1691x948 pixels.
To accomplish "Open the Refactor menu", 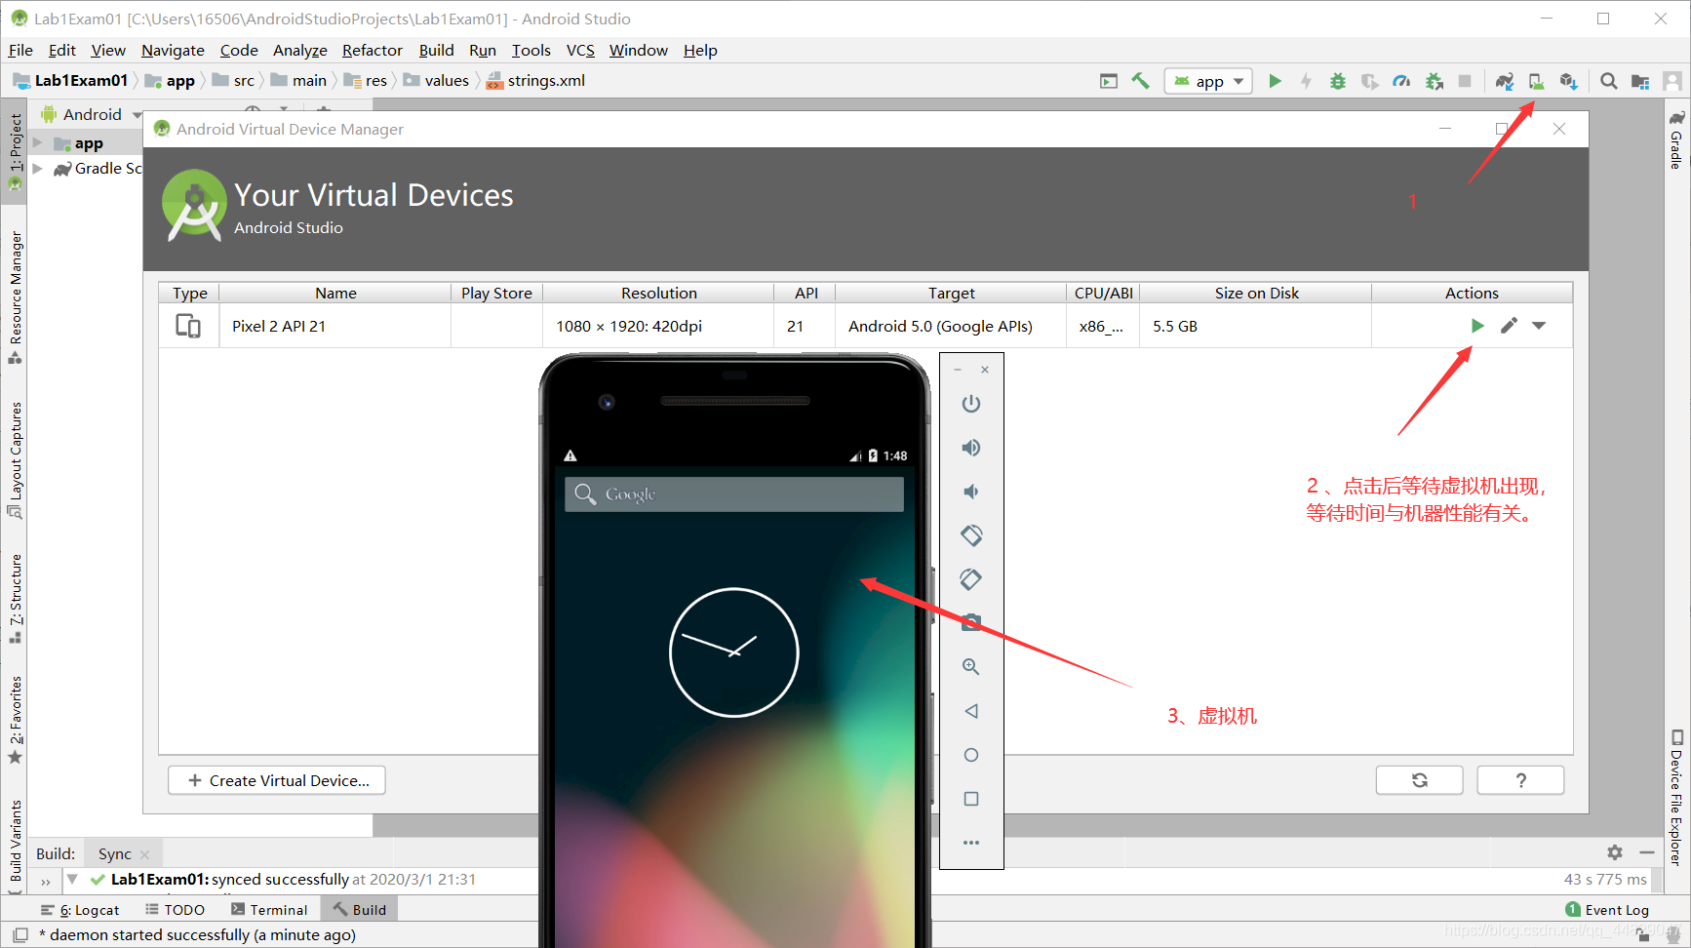I will coord(372,51).
